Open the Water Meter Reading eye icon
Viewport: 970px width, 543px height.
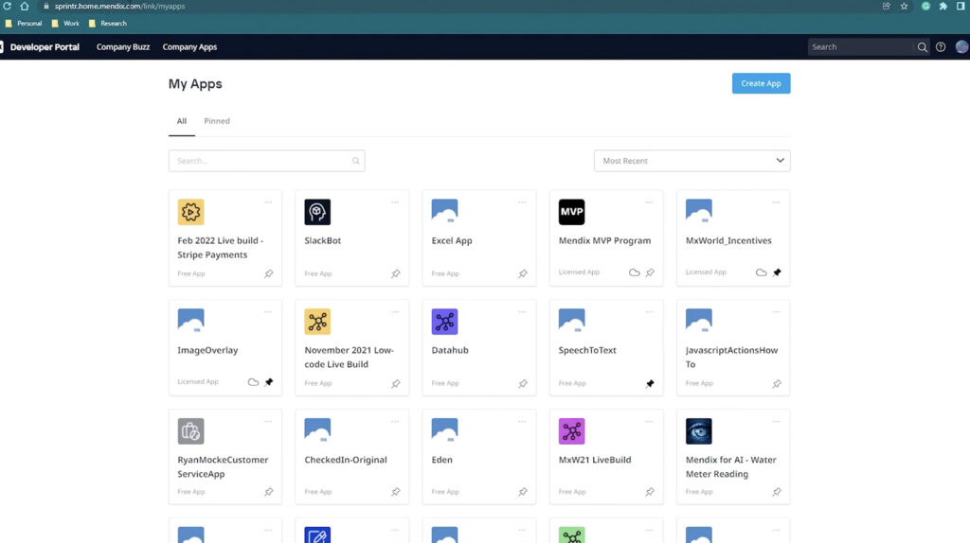[698, 431]
